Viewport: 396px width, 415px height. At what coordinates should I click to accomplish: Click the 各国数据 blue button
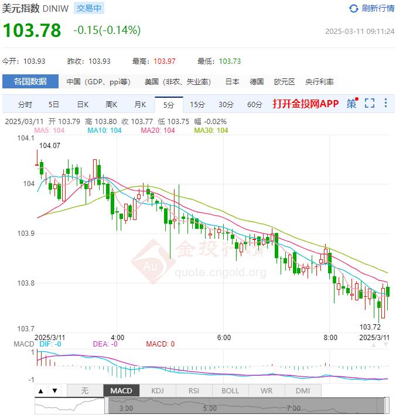[30, 81]
